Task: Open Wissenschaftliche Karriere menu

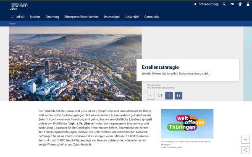Action: (81, 17)
